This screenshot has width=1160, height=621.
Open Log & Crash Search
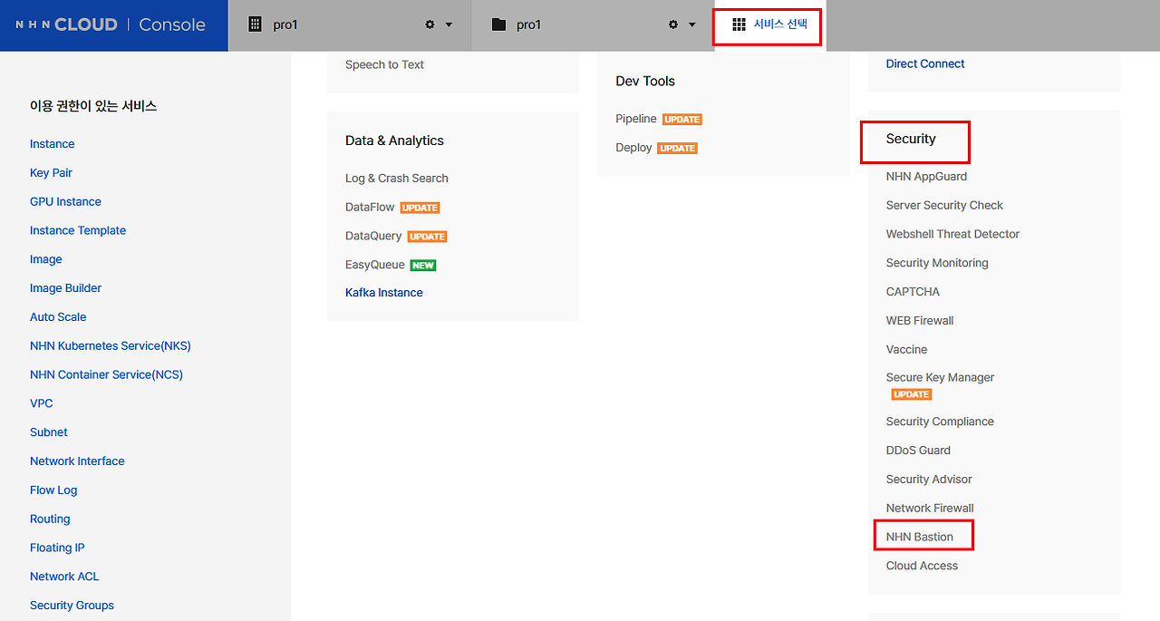(x=397, y=179)
